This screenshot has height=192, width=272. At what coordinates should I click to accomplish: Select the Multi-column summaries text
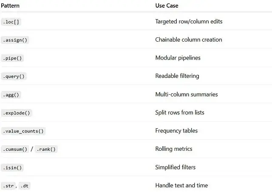[187, 94]
